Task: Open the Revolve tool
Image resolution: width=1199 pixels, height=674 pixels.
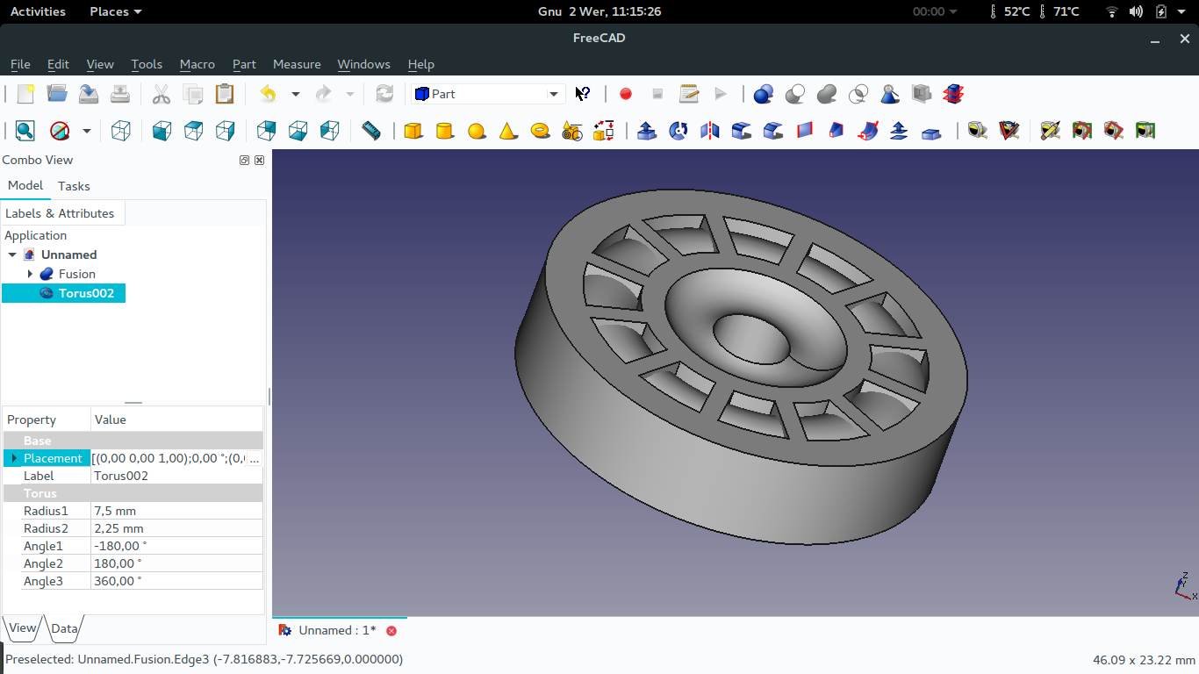Action: point(677,130)
